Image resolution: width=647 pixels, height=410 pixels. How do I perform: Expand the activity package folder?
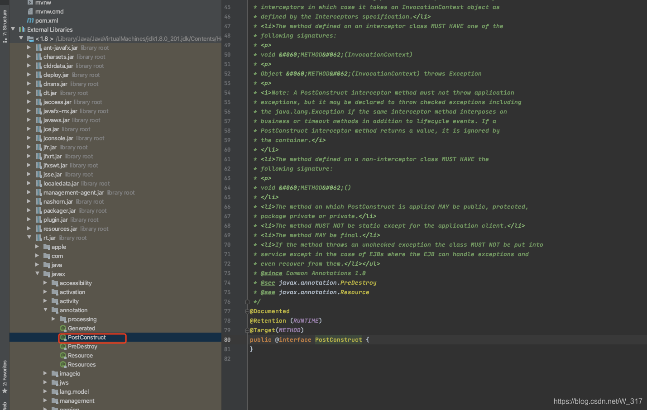[45, 301]
